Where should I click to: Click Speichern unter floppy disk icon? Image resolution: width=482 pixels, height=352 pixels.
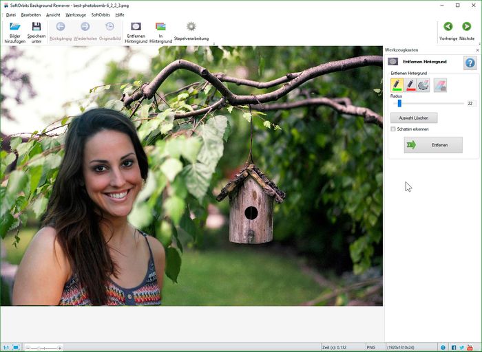pyautogui.click(x=36, y=27)
